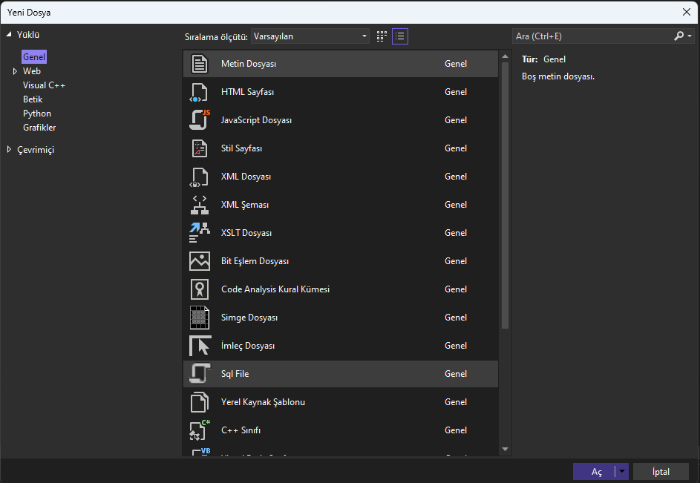
Task: Expand the Web category node
Action: pos(15,71)
